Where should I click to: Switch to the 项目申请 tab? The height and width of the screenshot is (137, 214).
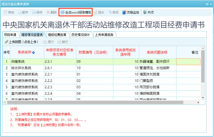point(10,35)
